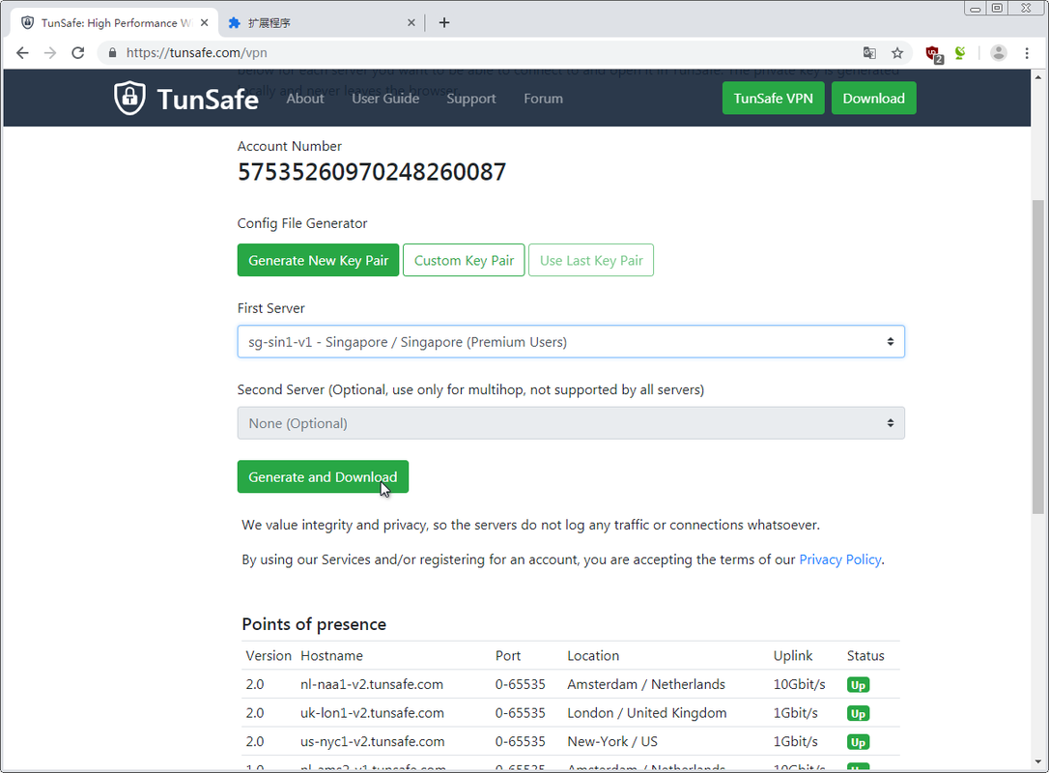
Task: Click the green Download button in the header
Action: point(874,99)
